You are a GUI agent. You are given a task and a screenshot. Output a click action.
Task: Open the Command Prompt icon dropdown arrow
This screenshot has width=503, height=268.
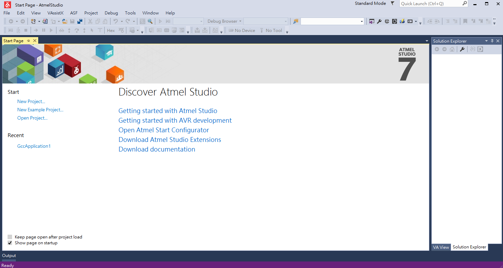click(416, 21)
